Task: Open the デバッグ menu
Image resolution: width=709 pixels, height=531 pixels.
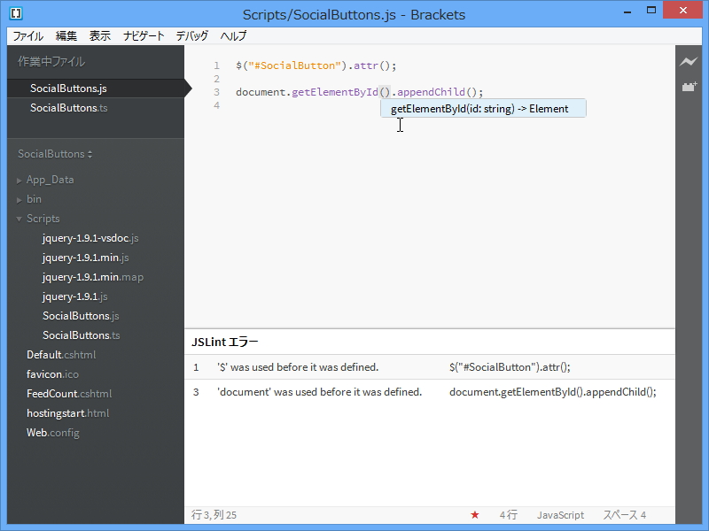Action: click(x=192, y=35)
